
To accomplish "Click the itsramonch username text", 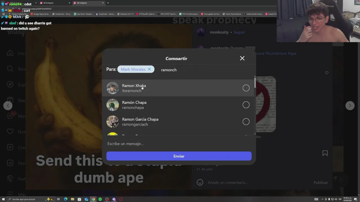I will pos(132,91).
